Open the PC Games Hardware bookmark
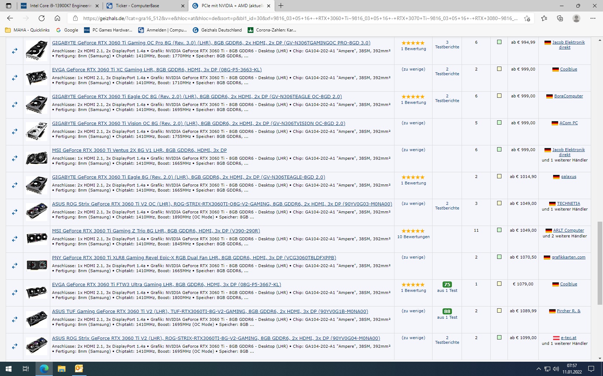 [x=108, y=30]
